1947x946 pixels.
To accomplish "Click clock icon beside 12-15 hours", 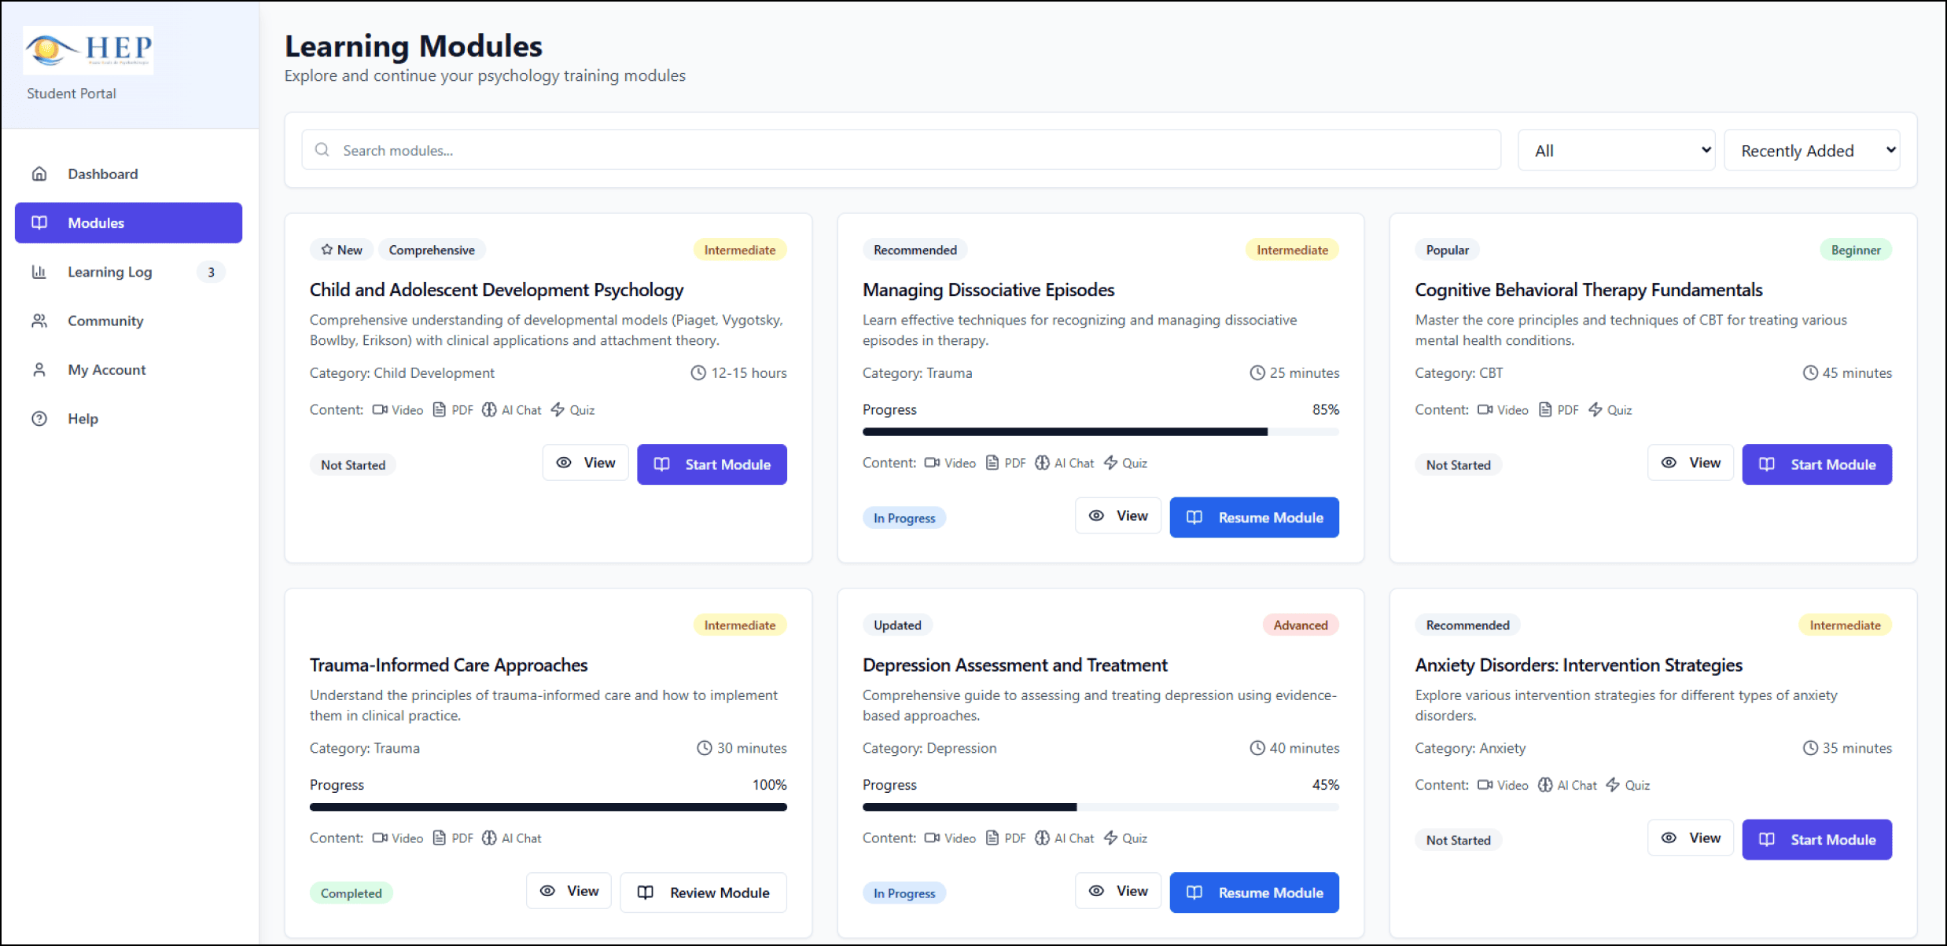I will 698,372.
